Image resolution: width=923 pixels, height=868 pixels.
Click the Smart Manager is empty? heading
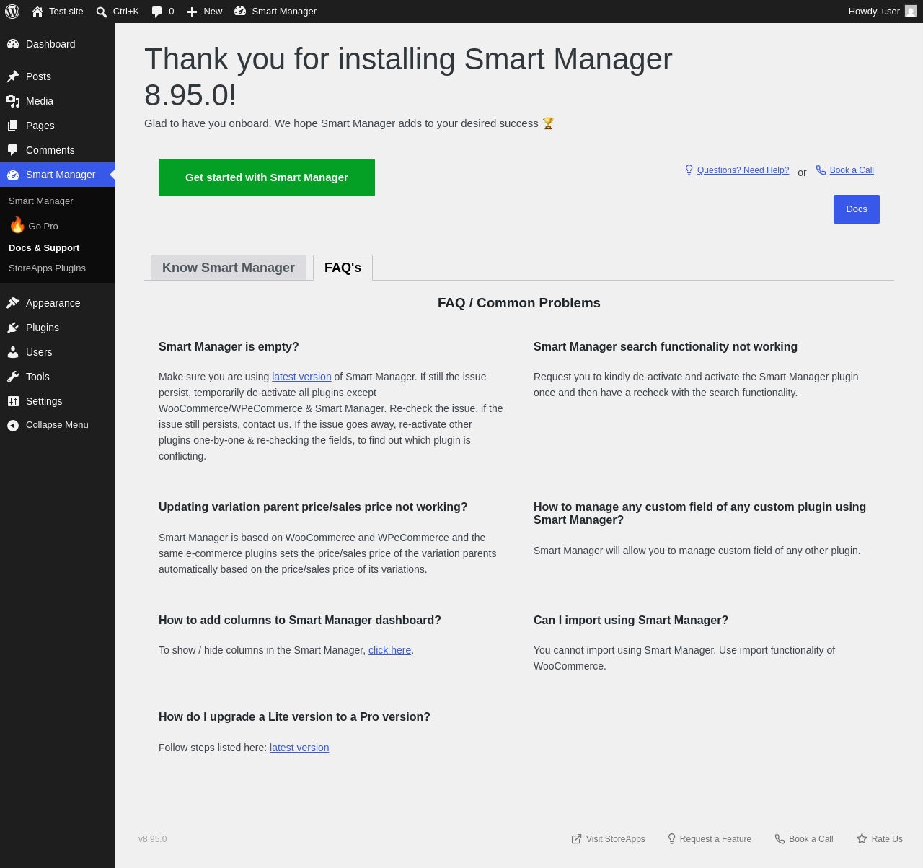229,347
